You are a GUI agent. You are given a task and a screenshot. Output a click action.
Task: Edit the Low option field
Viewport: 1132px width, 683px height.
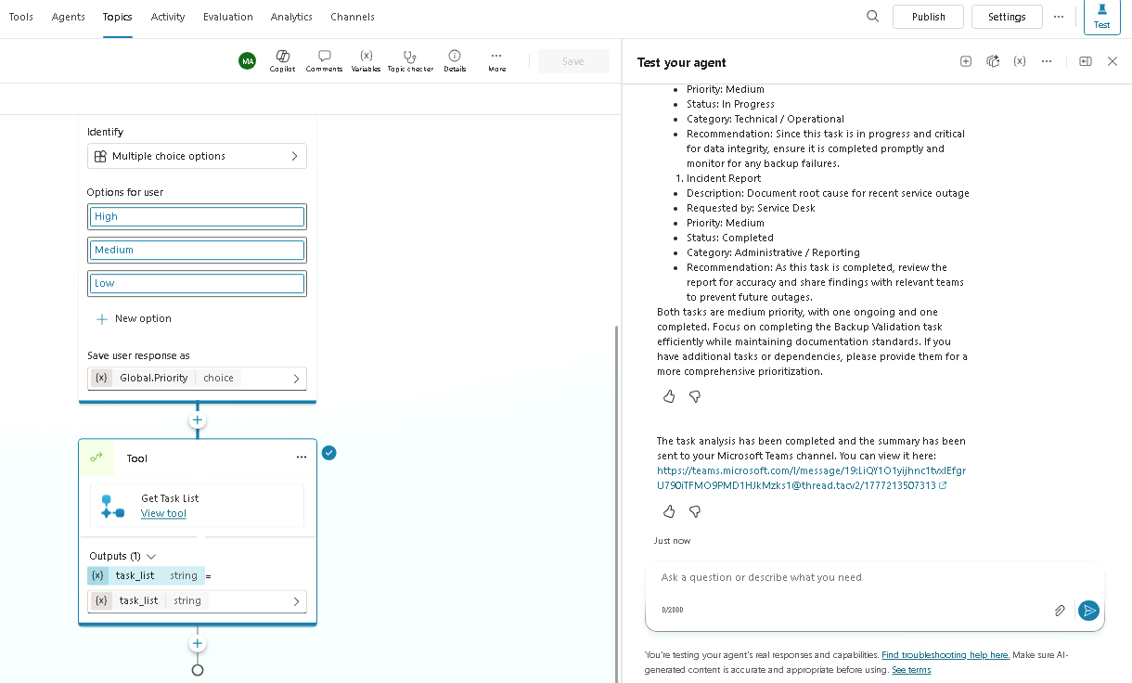coord(197,283)
